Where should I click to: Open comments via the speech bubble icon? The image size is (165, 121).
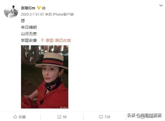tap(101, 117)
